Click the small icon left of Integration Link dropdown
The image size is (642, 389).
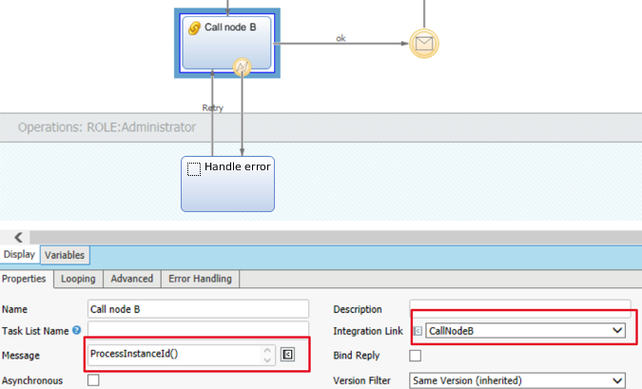pos(418,331)
